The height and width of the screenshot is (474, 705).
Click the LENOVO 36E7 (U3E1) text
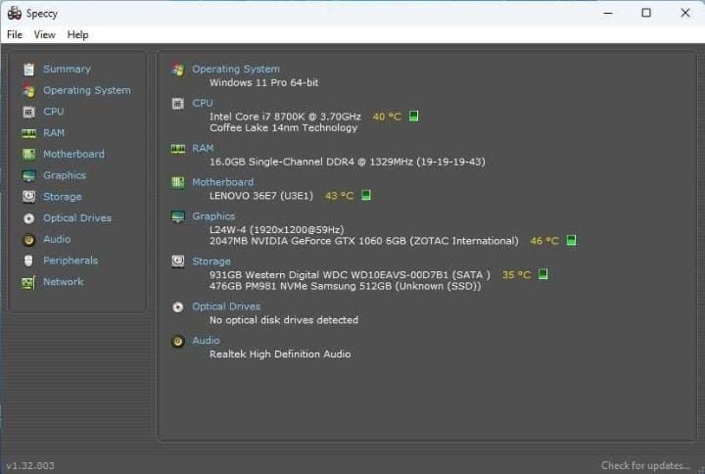pyautogui.click(x=261, y=196)
